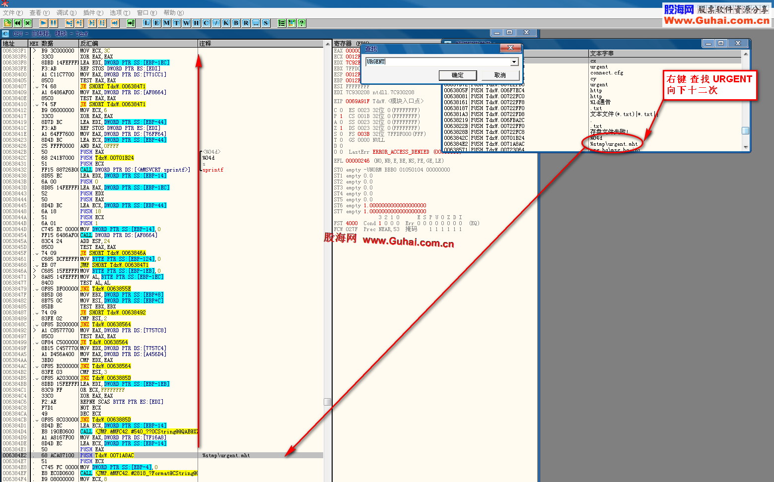Screen dimensions: 774x482
Task: Open the 插件(P) menu
Action: (x=93, y=13)
